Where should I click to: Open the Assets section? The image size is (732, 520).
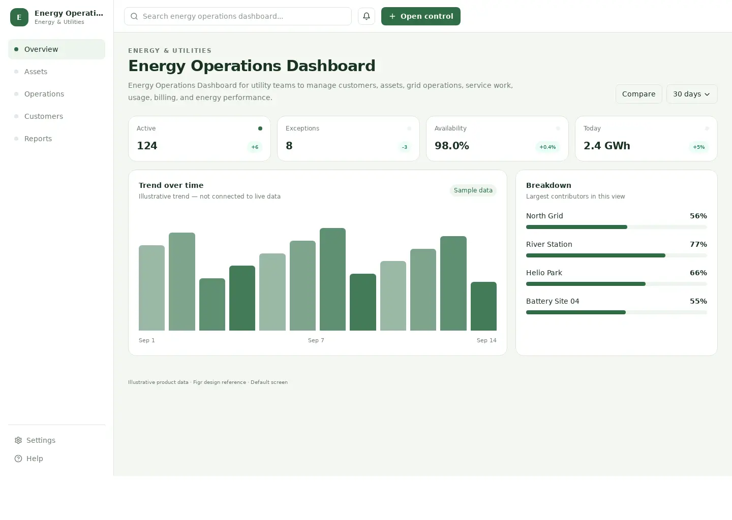[57, 72]
